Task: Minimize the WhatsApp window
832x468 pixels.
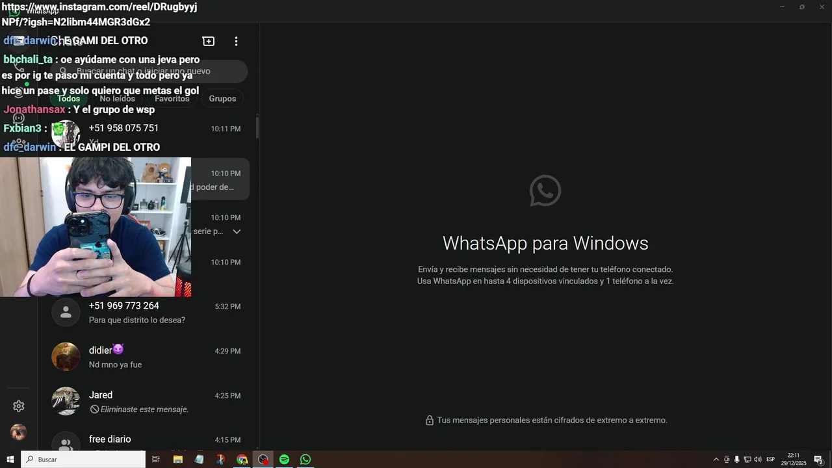Action: tap(782, 6)
